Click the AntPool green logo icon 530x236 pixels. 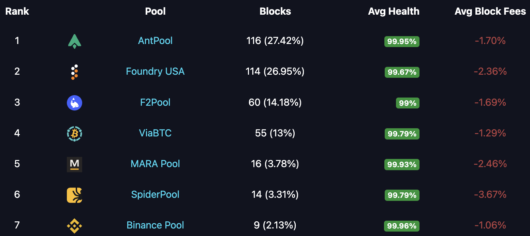(74, 41)
